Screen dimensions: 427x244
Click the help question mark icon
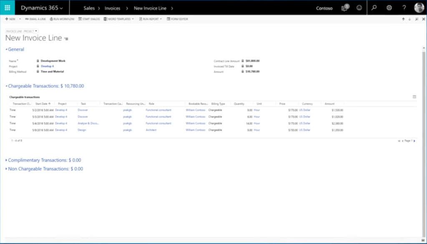(404, 8)
